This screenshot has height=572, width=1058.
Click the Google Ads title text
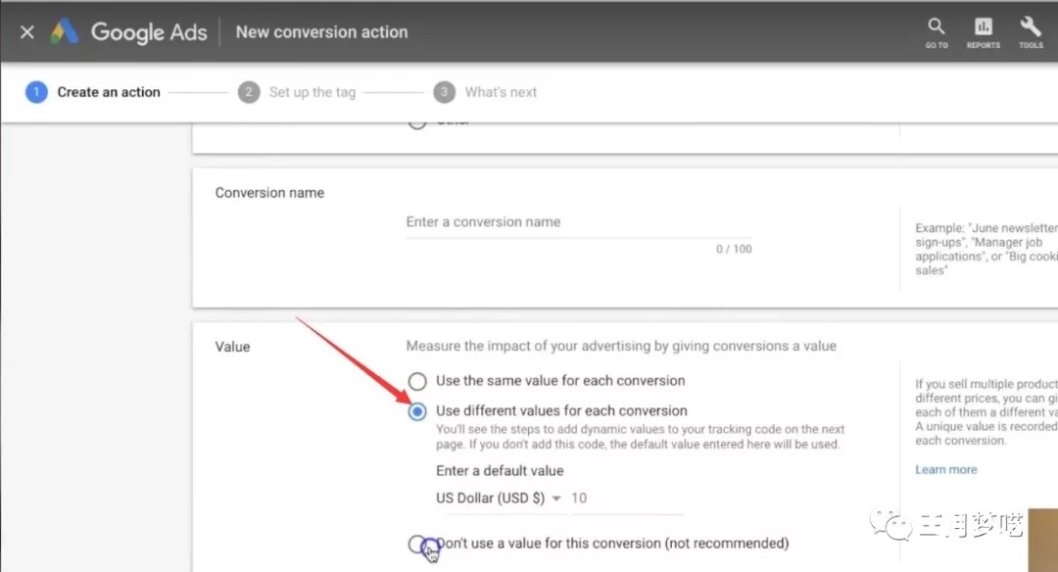click(149, 32)
